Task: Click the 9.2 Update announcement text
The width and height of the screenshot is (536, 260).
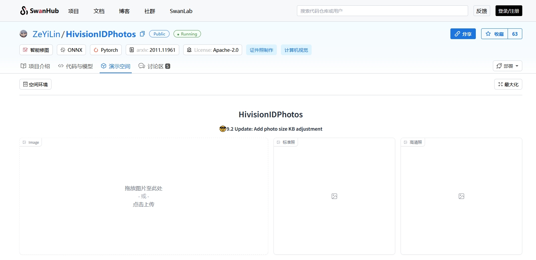Action: [x=271, y=129]
